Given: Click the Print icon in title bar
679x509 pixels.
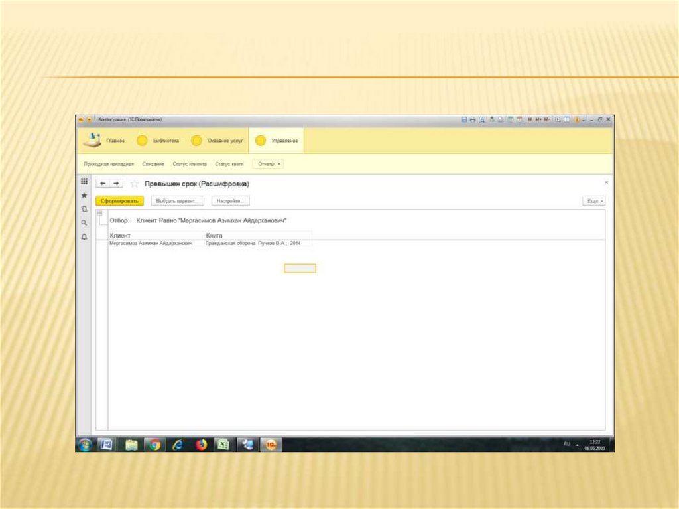Looking at the screenshot, I should point(473,119).
